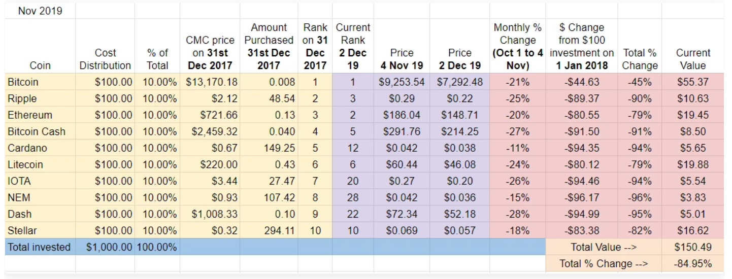Click the Total invested label cell

[39, 247]
